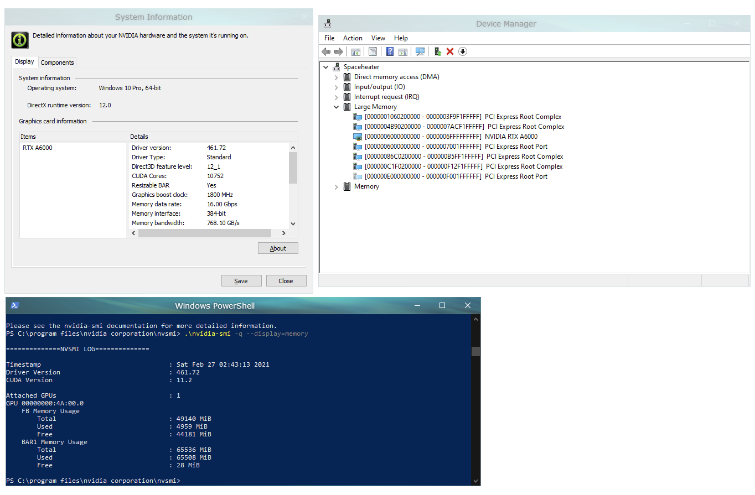Switch to the Components tab

(x=57, y=62)
